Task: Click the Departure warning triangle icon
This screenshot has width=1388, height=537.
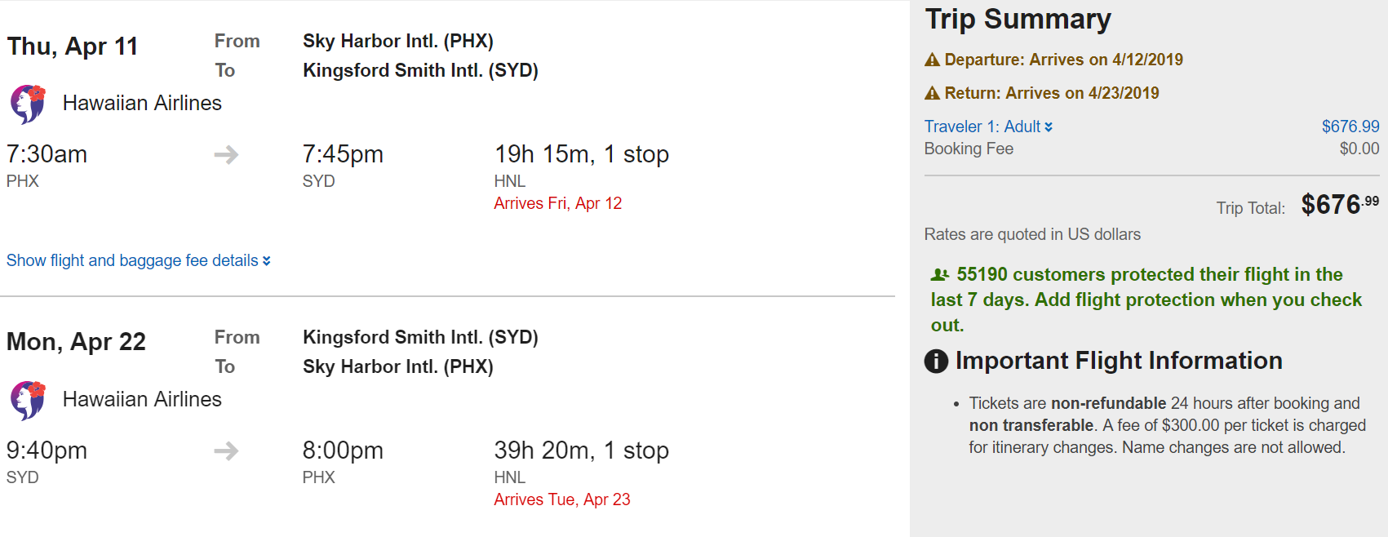Action: click(x=932, y=60)
